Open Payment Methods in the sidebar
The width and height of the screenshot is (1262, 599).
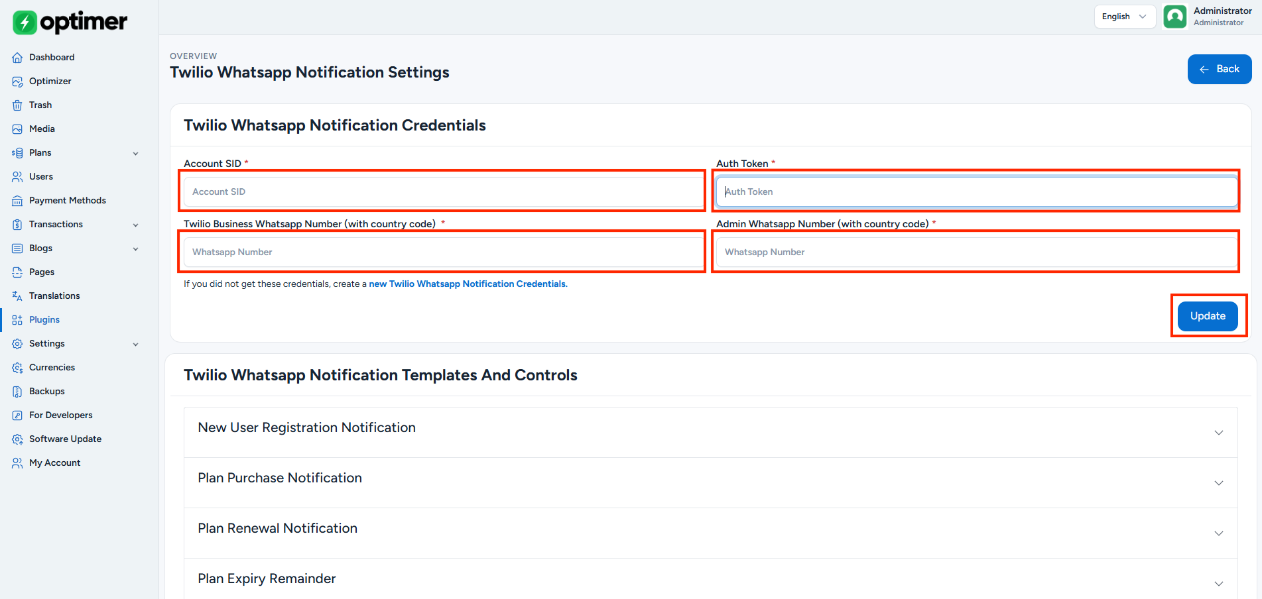click(x=68, y=201)
